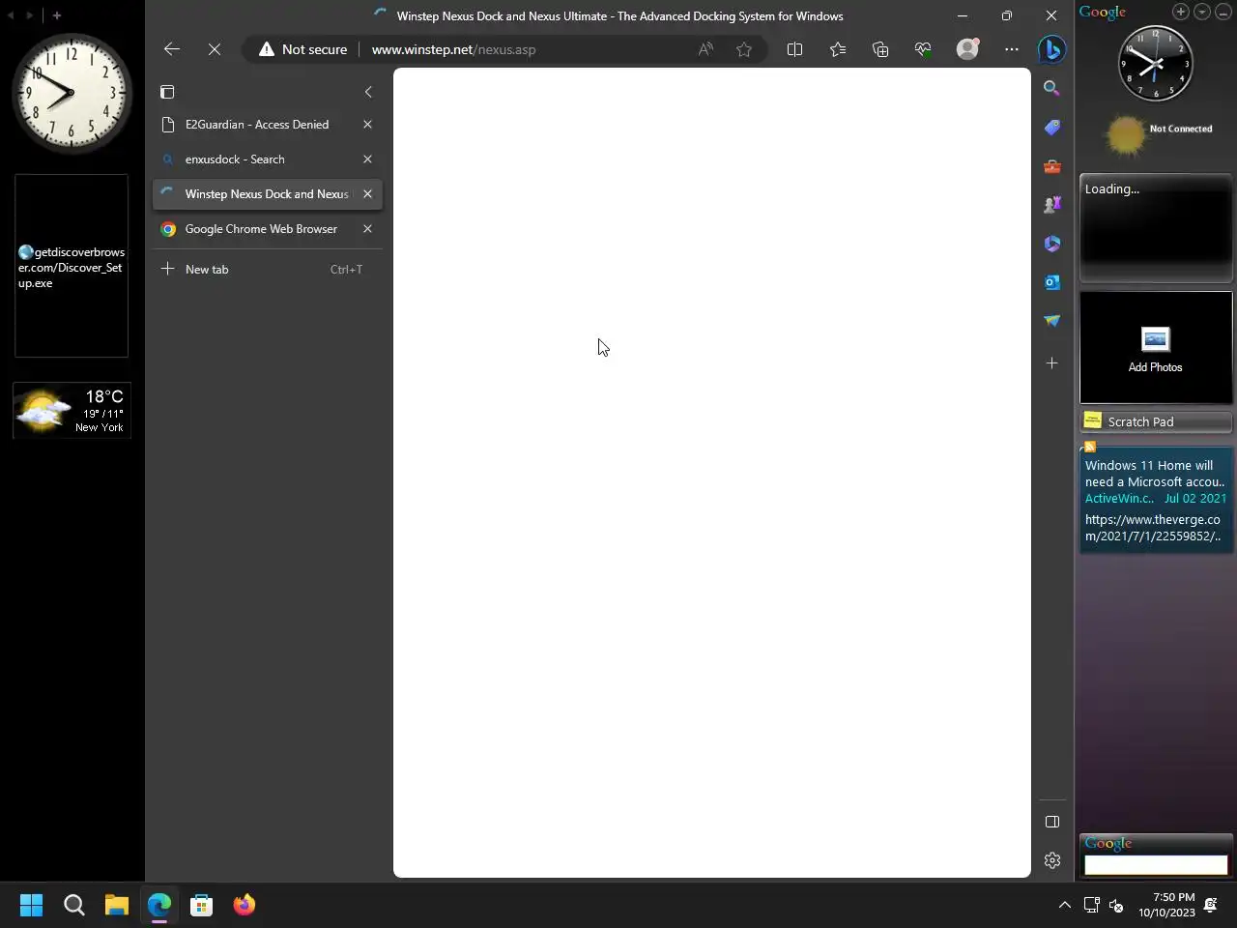
Task: Select the Winstep Nexus Dock tab
Action: click(x=267, y=194)
